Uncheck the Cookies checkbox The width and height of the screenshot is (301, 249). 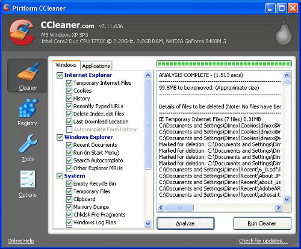click(69, 91)
